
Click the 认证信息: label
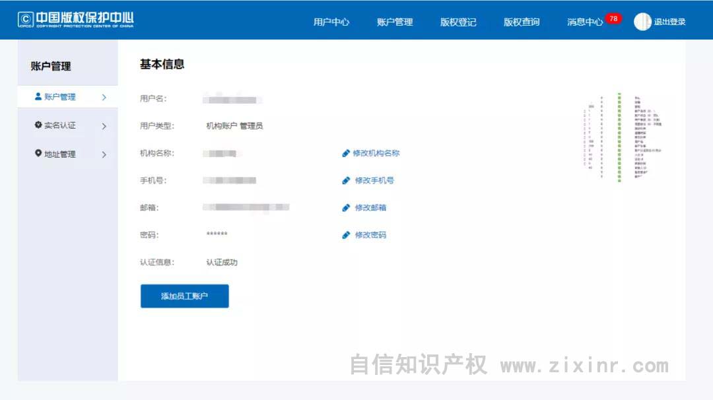pyautogui.click(x=157, y=262)
